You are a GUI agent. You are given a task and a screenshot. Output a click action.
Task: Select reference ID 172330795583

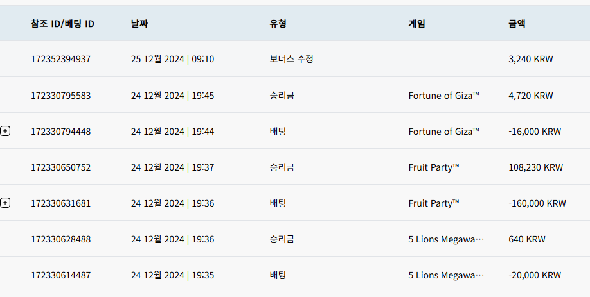click(x=60, y=96)
